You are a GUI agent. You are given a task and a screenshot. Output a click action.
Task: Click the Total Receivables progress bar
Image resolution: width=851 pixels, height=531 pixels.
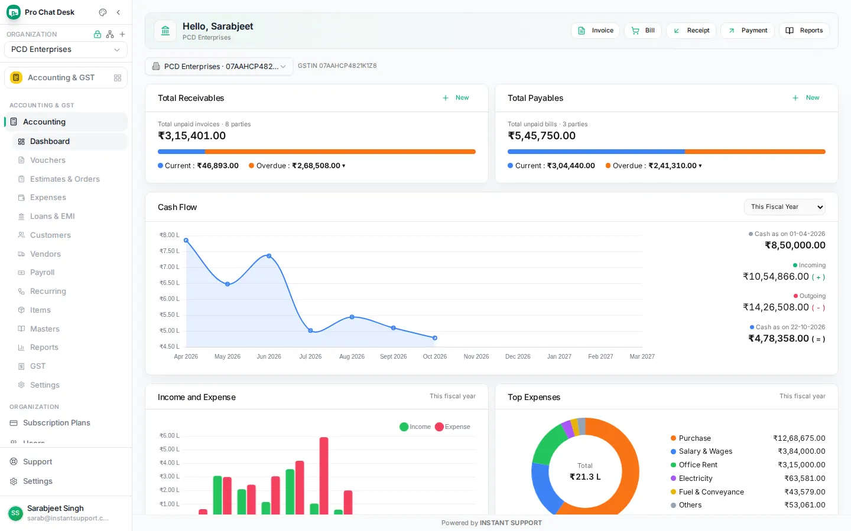[x=317, y=152]
